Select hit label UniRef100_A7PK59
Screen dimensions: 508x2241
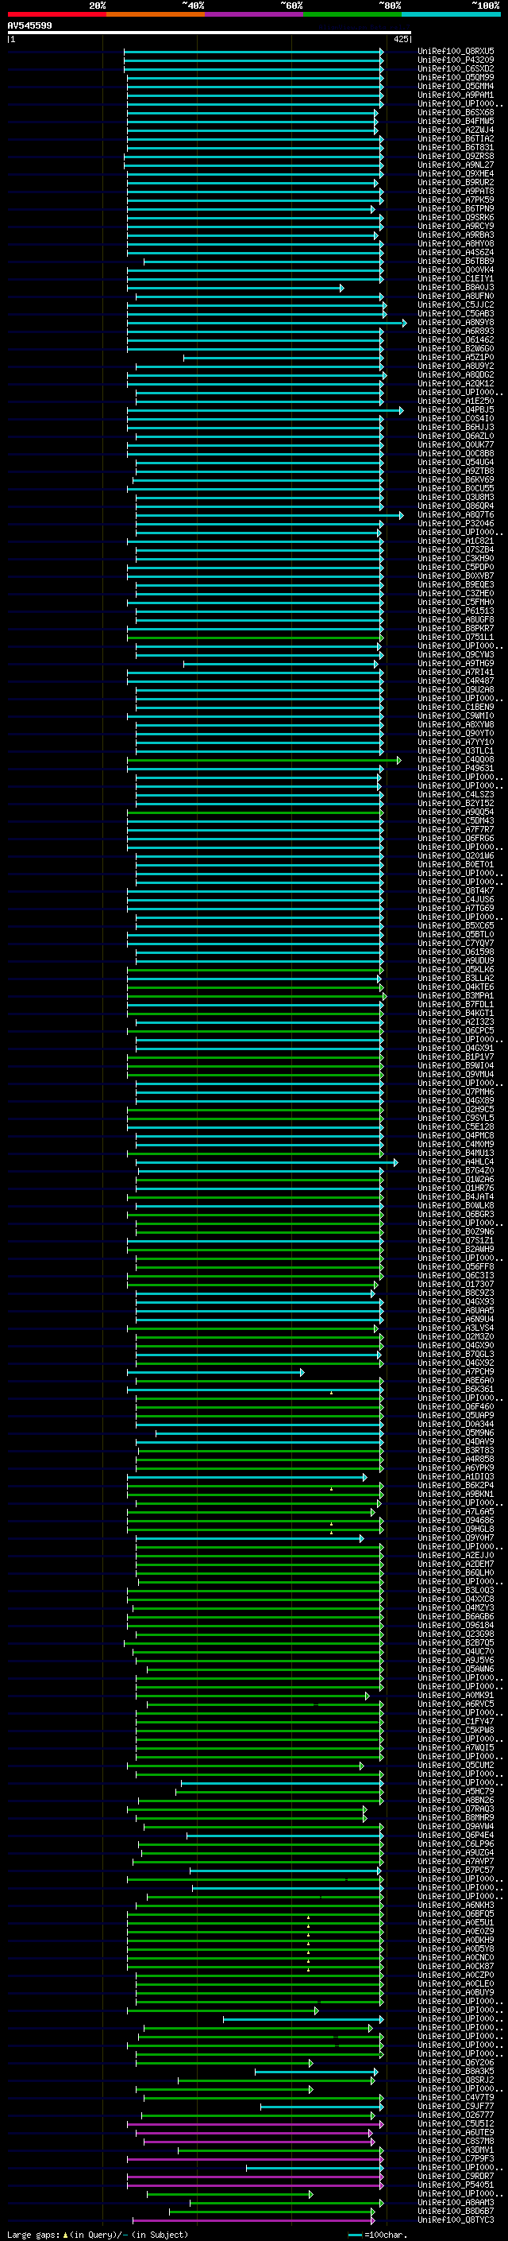[456, 200]
